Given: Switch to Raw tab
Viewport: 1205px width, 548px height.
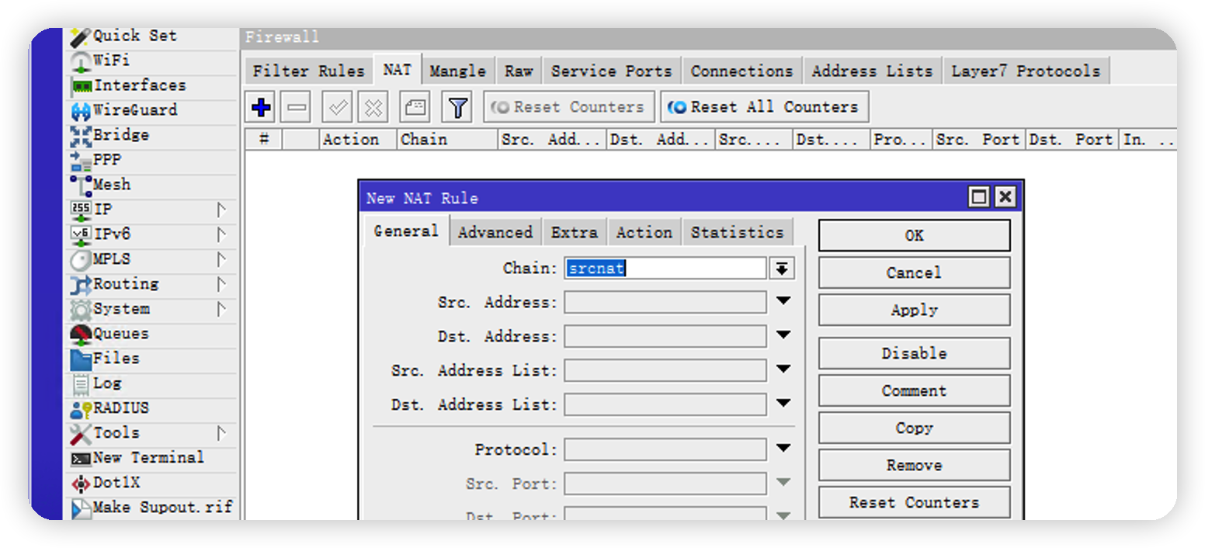Looking at the screenshot, I should (x=519, y=71).
